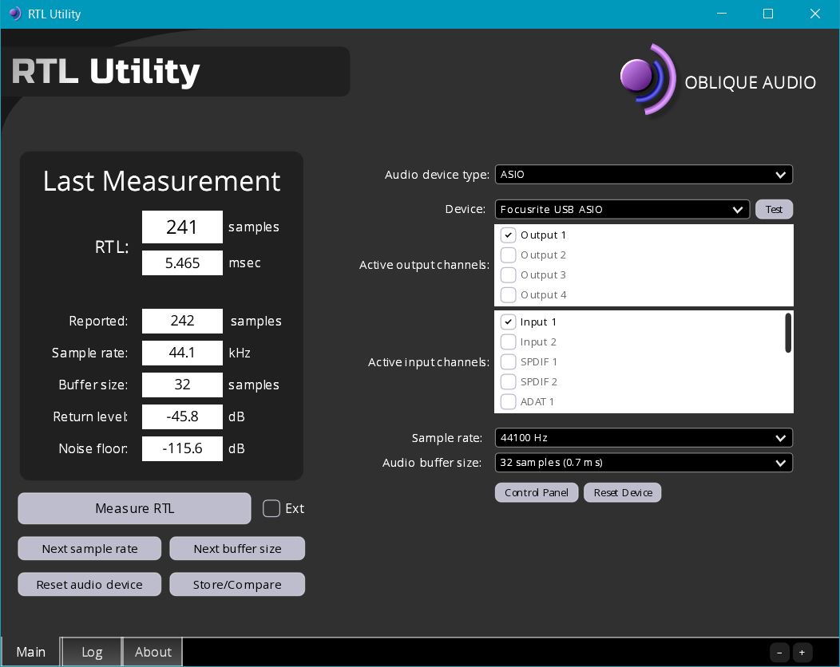Open the Audio device type dropdown
This screenshot has width=840, height=667.
click(x=643, y=175)
